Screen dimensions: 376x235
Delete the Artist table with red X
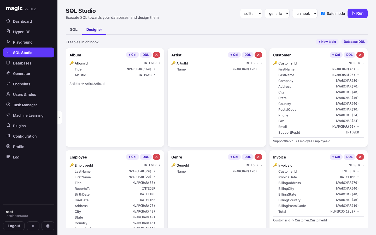point(258,55)
